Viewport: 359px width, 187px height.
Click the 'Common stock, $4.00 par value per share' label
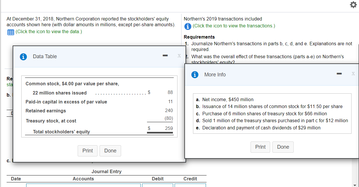[x=72, y=84]
